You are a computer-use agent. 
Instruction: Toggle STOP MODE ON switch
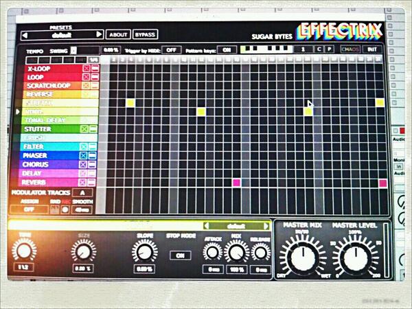tap(181, 255)
